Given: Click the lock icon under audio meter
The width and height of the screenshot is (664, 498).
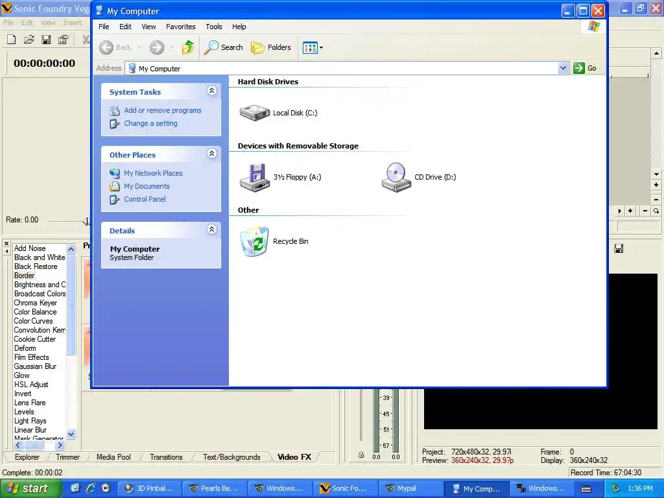Looking at the screenshot, I should (361, 455).
